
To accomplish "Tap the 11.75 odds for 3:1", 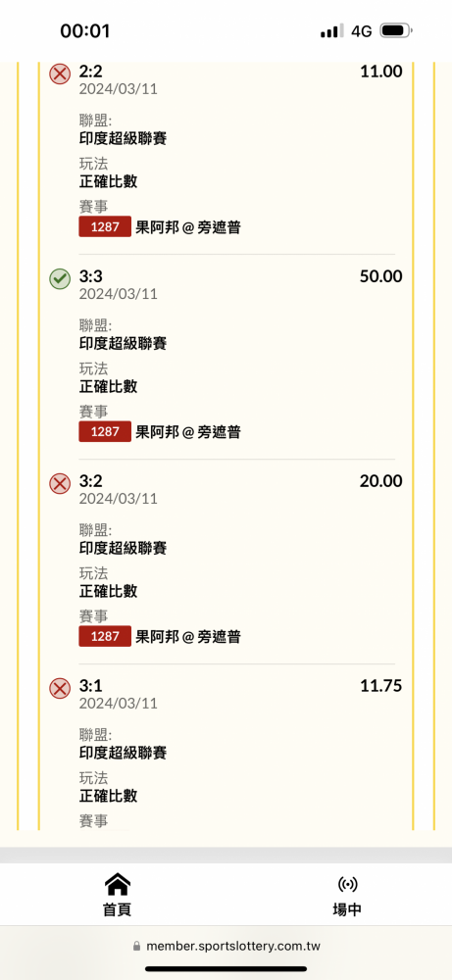I will [x=380, y=686].
